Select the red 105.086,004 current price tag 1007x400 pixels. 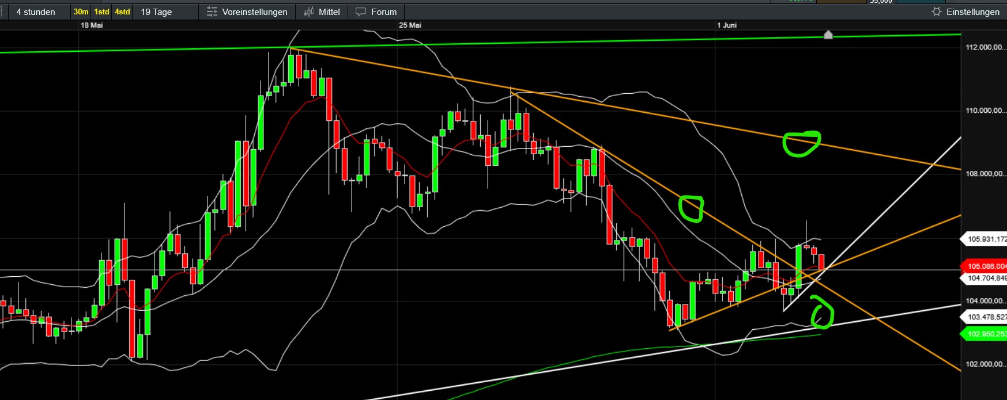(983, 266)
